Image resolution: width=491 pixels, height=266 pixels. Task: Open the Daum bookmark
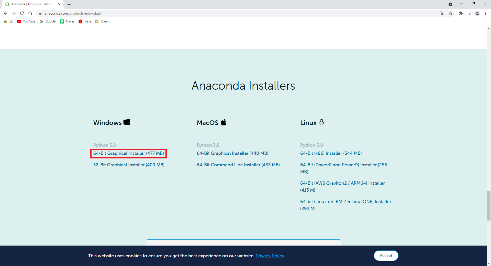[102, 21]
